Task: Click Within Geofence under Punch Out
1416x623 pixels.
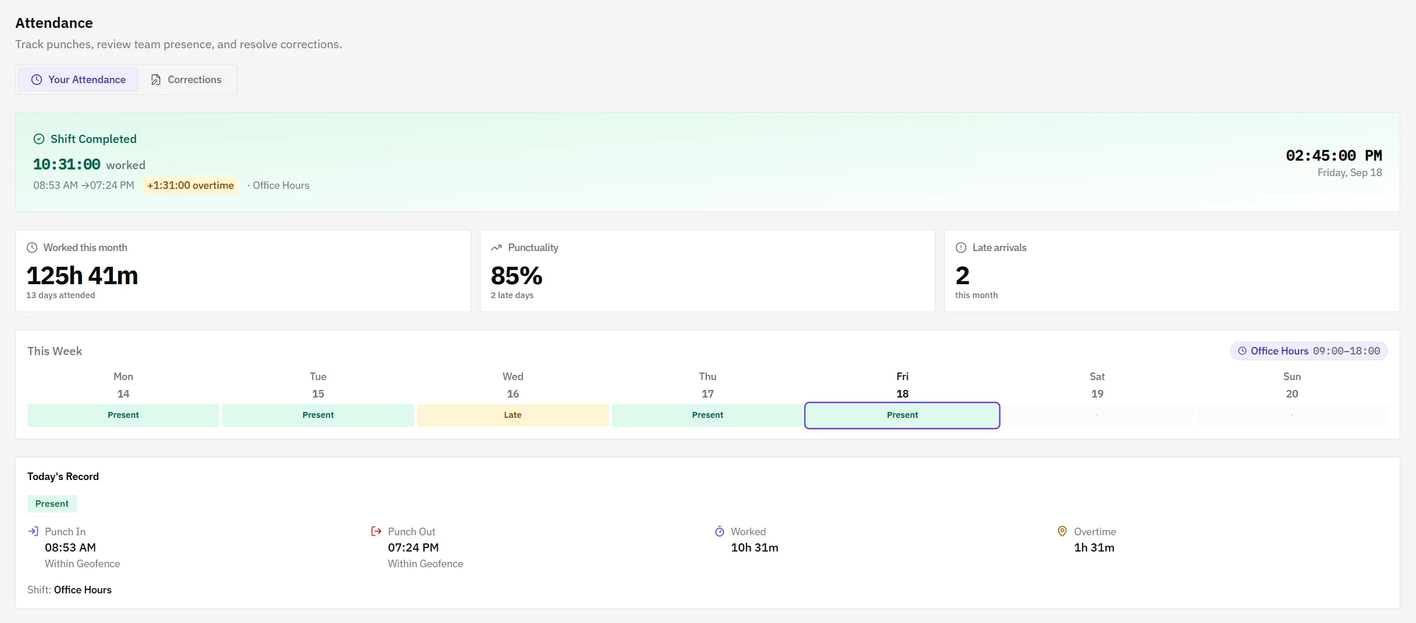Action: 425,564
